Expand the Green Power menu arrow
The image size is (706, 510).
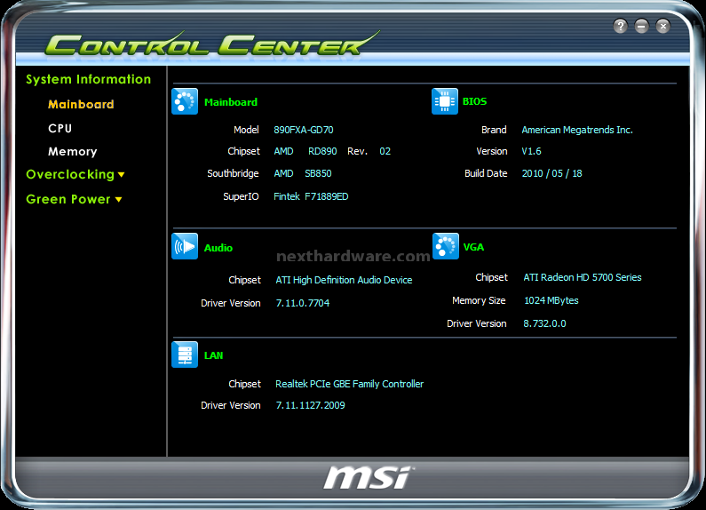point(118,200)
